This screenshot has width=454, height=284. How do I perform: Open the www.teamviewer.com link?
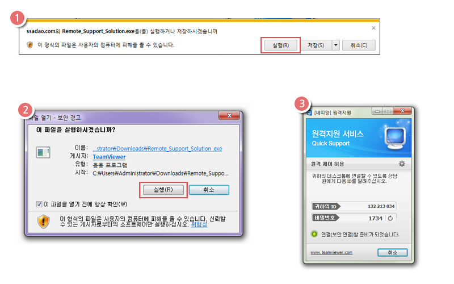[x=331, y=252]
